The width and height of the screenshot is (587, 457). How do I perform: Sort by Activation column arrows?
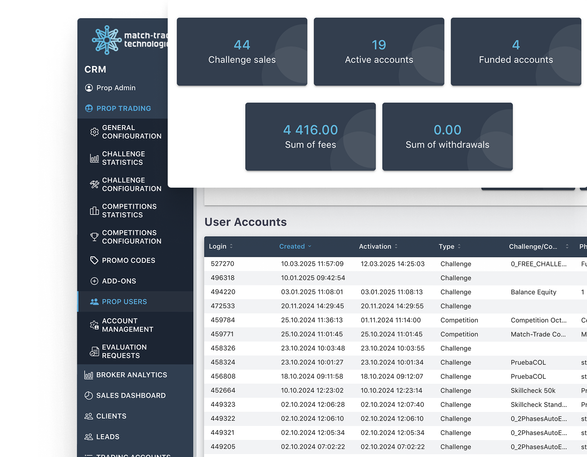point(396,246)
